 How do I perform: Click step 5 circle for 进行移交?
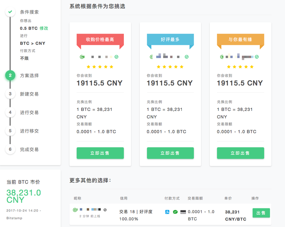point(10,131)
